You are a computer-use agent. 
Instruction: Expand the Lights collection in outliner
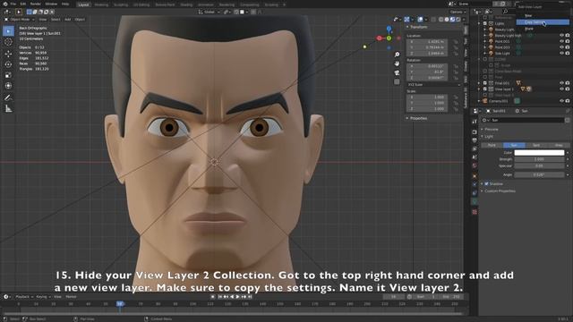pos(479,23)
